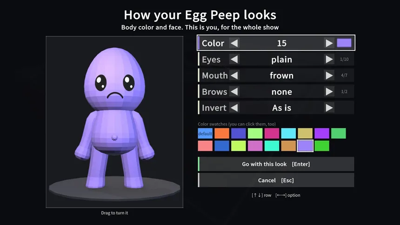Select the sky cyan swatch in top row
The height and width of the screenshot is (225, 400).
coord(288,133)
